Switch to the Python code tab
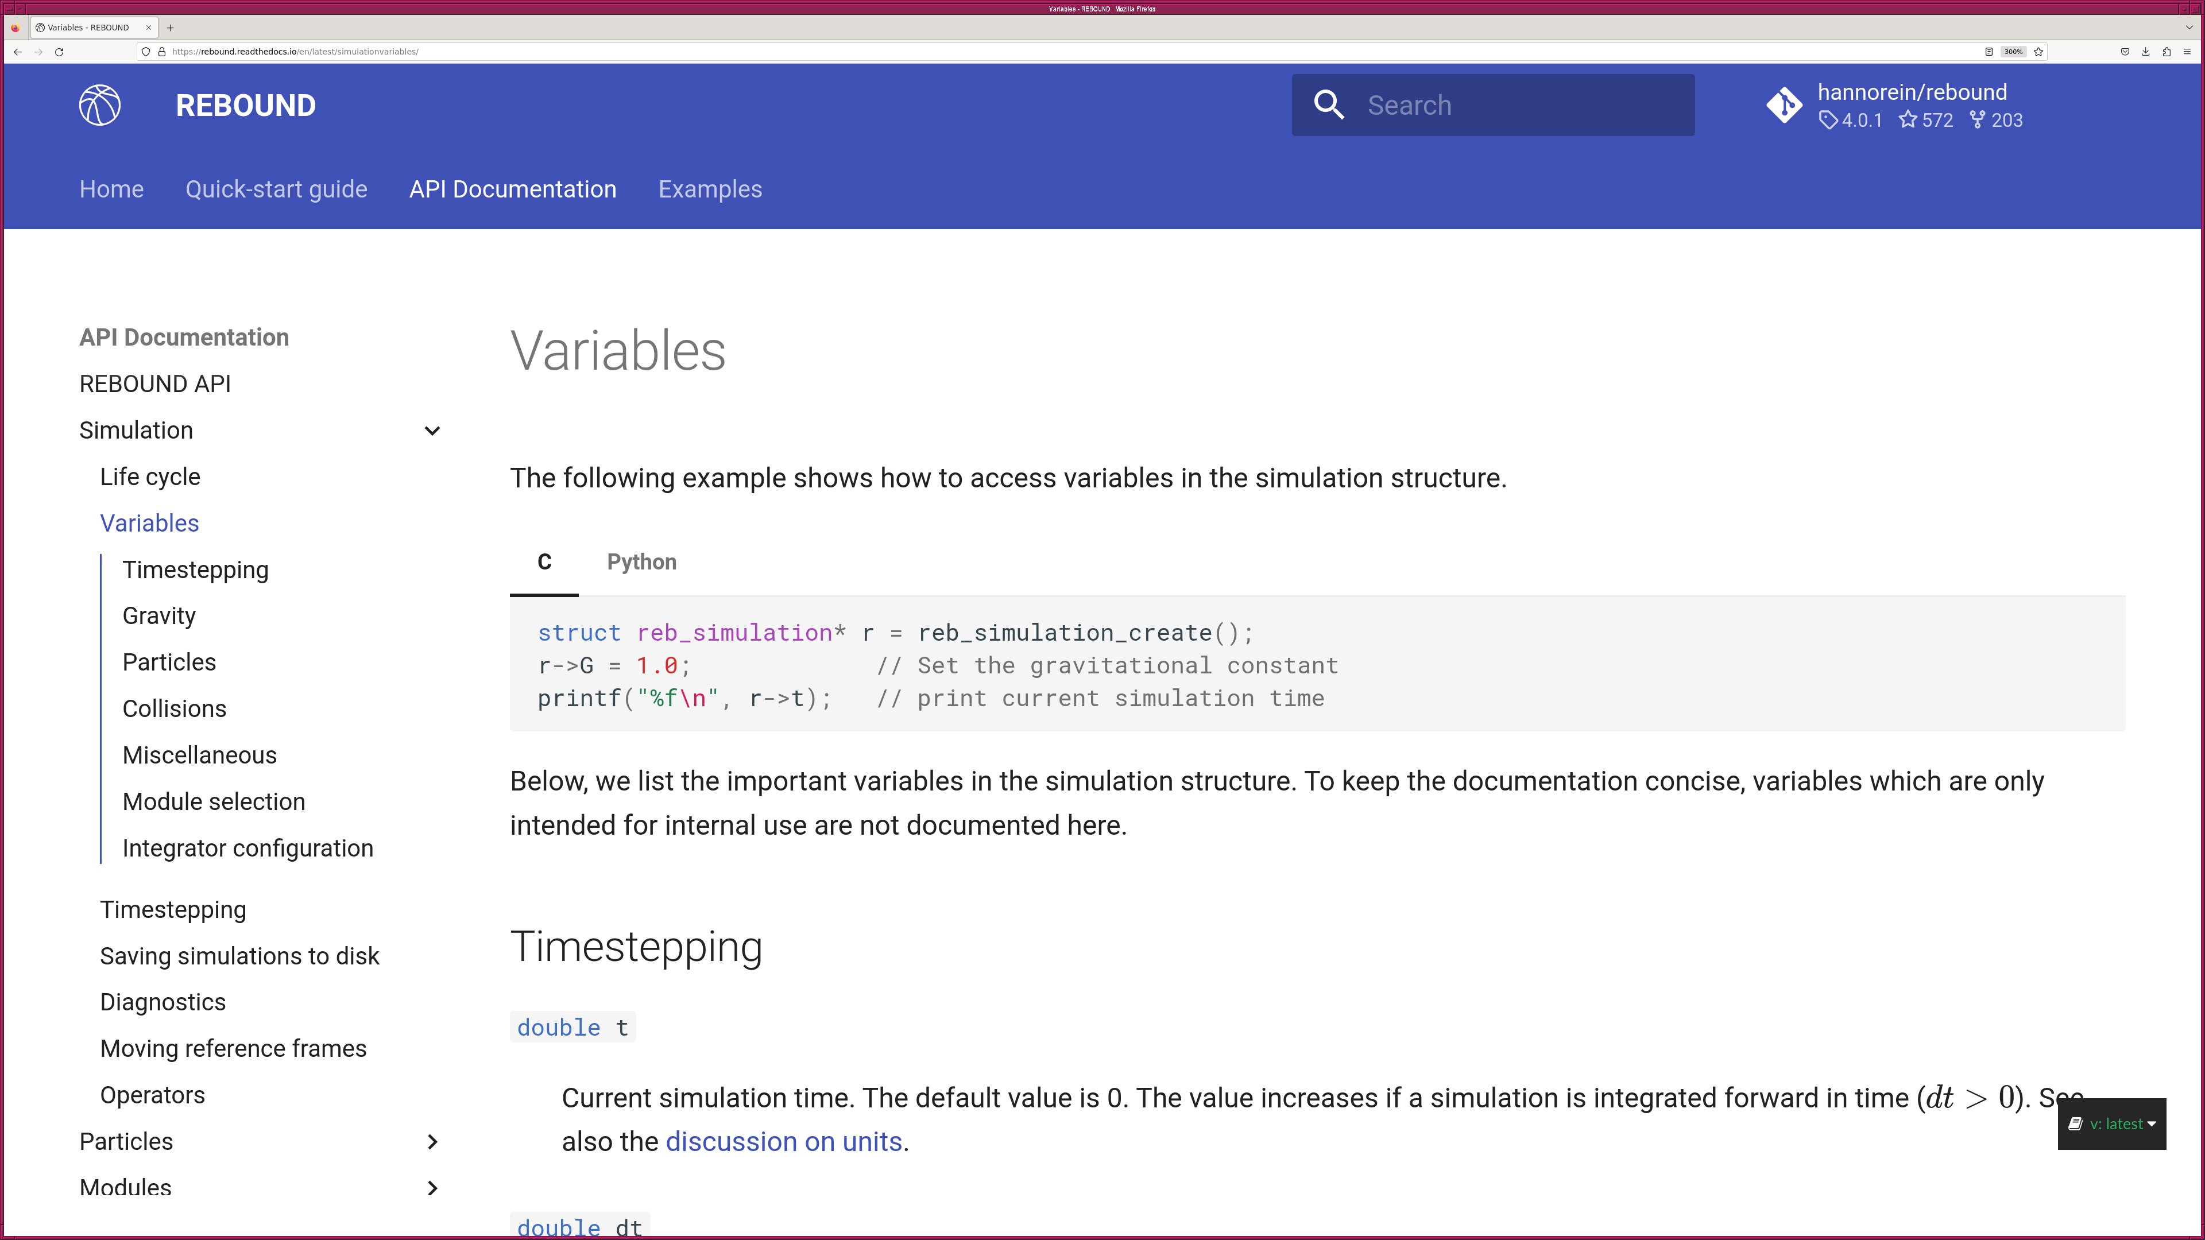The width and height of the screenshot is (2205, 1240). 642,561
